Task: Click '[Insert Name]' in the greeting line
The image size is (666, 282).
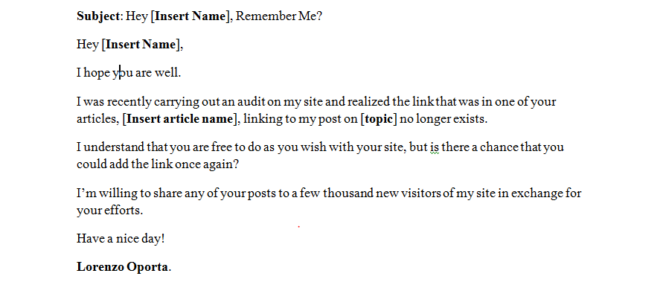Action: click(141, 45)
